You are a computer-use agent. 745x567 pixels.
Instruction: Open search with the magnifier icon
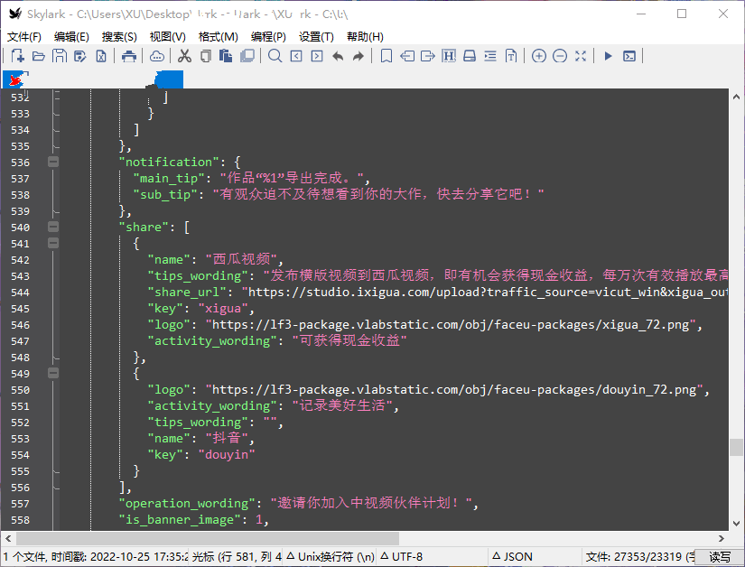point(275,56)
